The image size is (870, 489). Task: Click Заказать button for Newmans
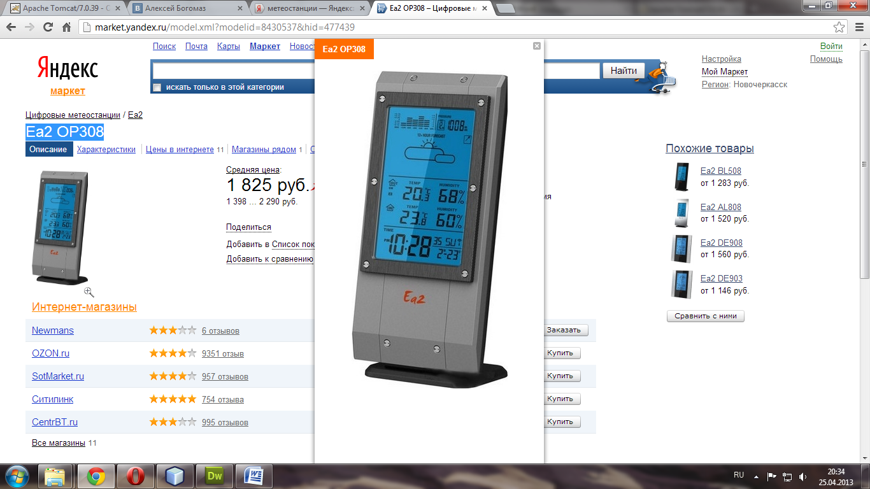coord(564,330)
